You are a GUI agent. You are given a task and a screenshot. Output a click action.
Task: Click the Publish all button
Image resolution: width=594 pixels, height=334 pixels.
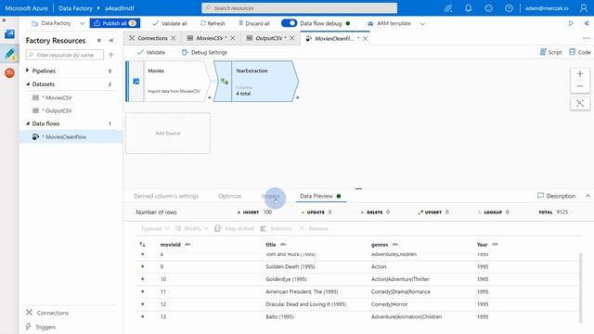point(115,23)
